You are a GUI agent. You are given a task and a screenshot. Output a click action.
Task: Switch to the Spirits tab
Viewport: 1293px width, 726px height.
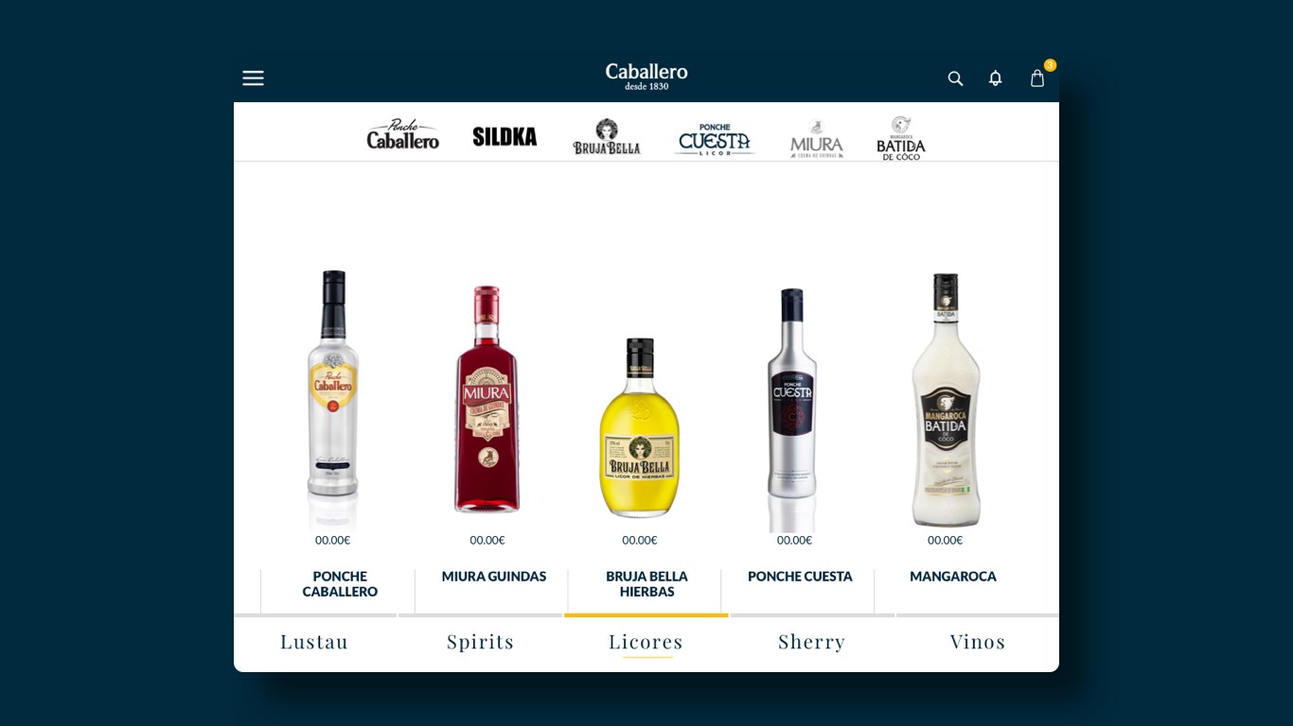pyautogui.click(x=481, y=642)
